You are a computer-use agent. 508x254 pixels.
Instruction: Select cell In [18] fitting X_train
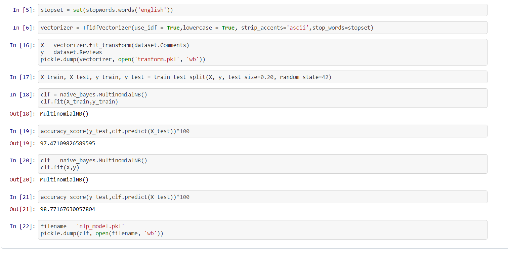click(263, 98)
